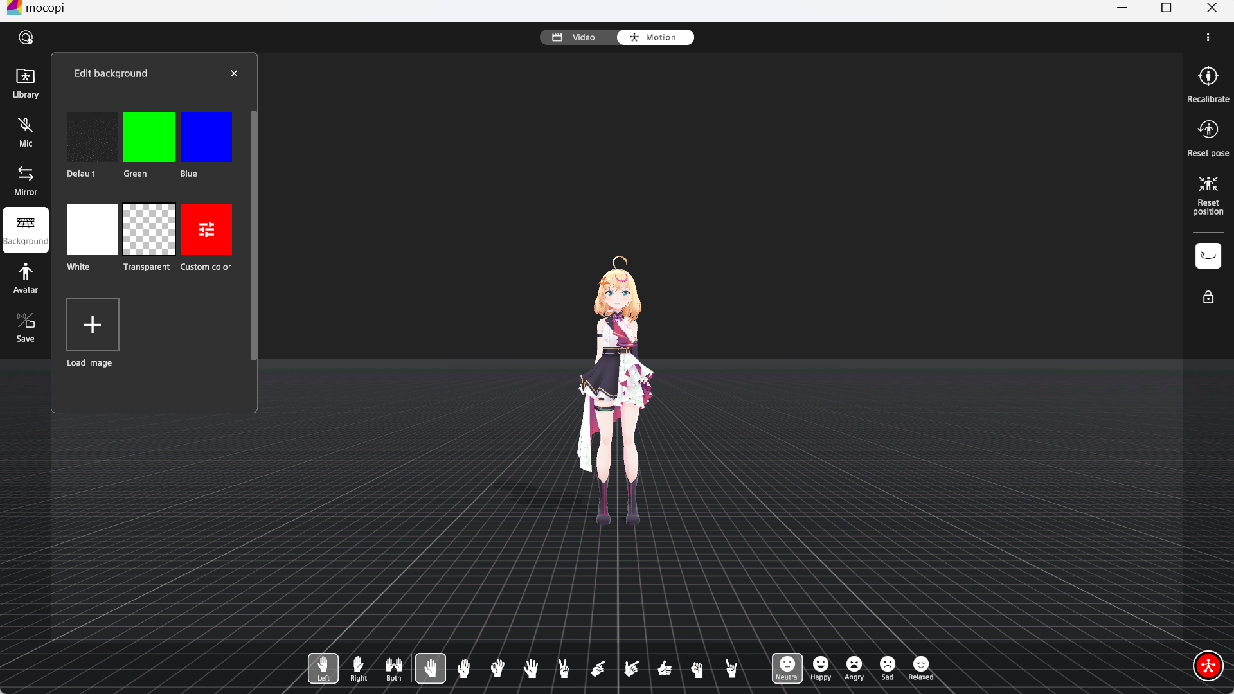The image size is (1234, 694).
Task: Select the Happy facial expression
Action: 820,668
